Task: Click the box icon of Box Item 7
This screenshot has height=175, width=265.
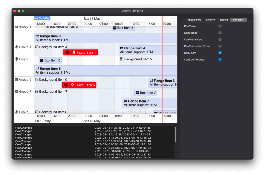Action: click(137, 93)
